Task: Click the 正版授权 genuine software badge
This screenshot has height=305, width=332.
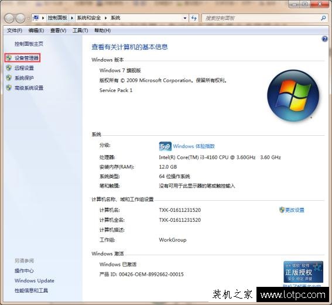Action: pyautogui.click(x=303, y=272)
